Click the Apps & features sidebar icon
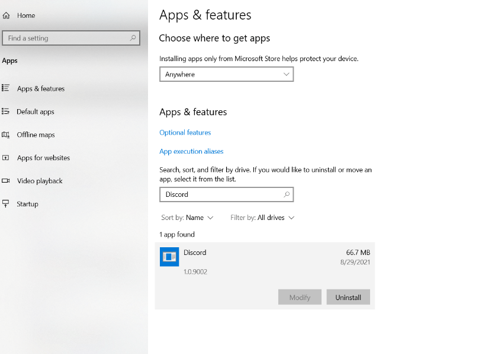 [6, 88]
